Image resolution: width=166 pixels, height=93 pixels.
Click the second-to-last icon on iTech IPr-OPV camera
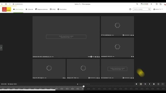point(63,78)
